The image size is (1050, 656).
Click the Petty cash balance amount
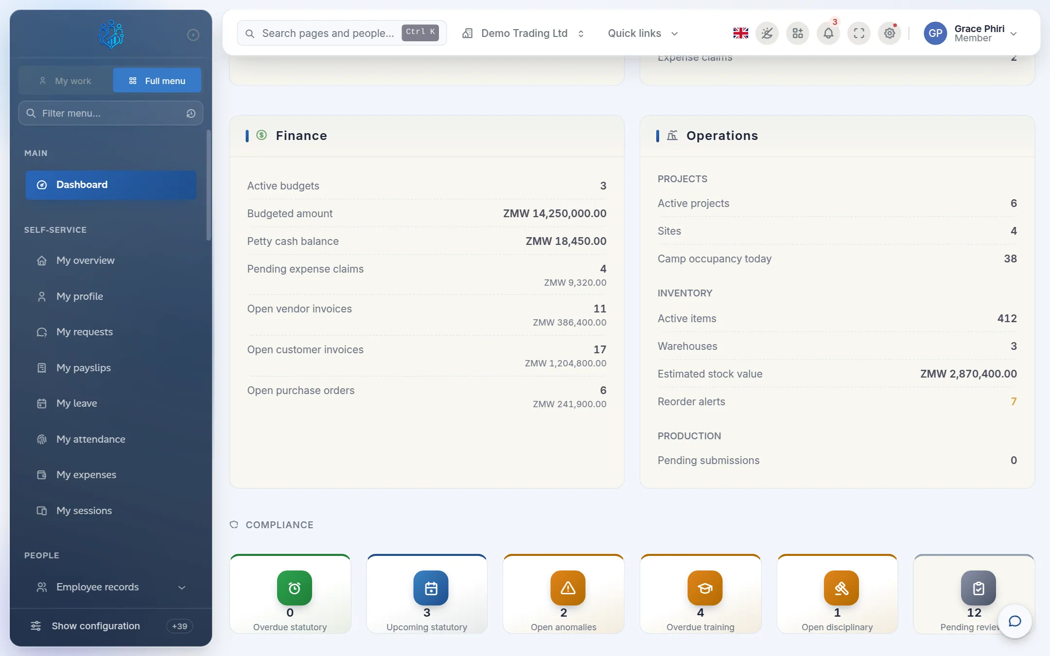(566, 241)
